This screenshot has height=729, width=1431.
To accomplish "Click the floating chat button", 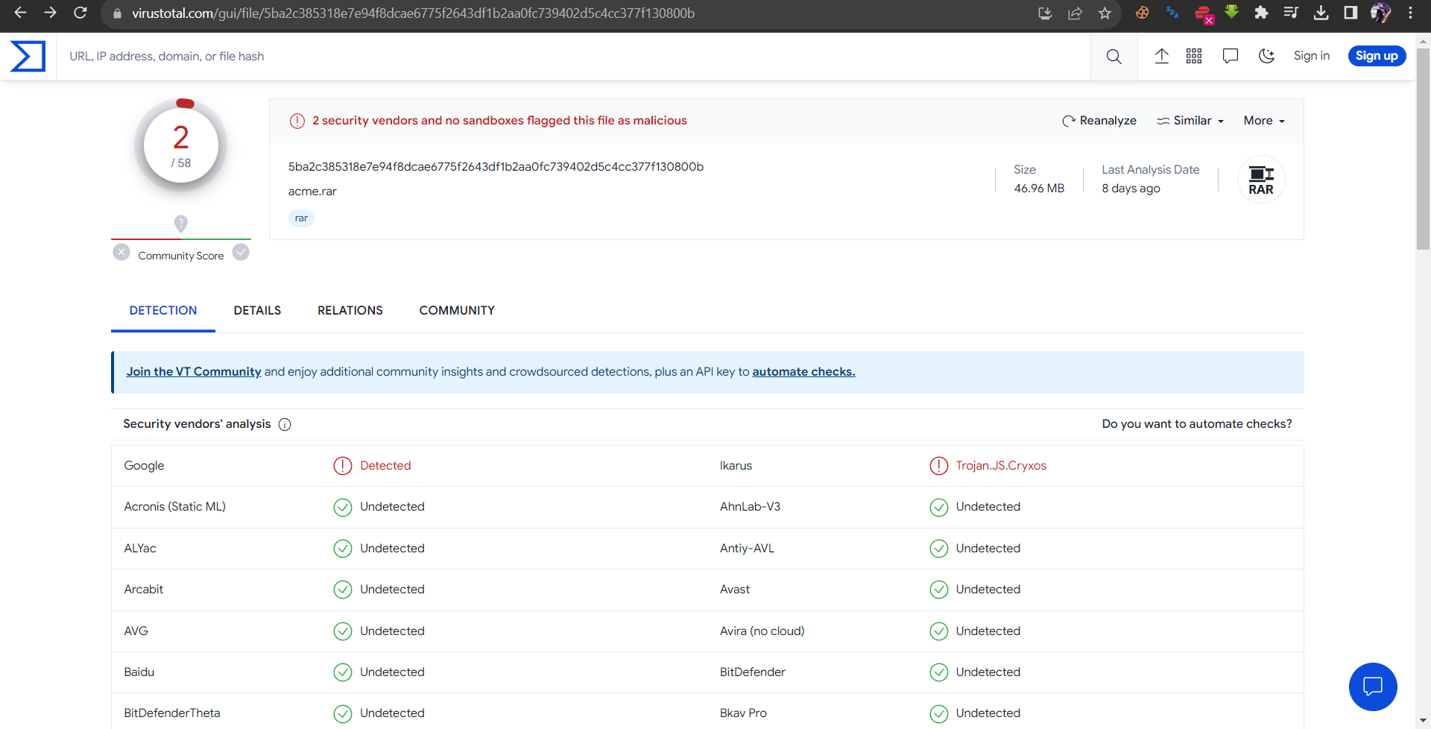I will pyautogui.click(x=1372, y=687).
